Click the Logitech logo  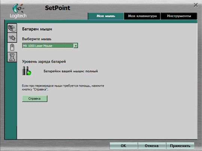pyautogui.click(x=18, y=11)
